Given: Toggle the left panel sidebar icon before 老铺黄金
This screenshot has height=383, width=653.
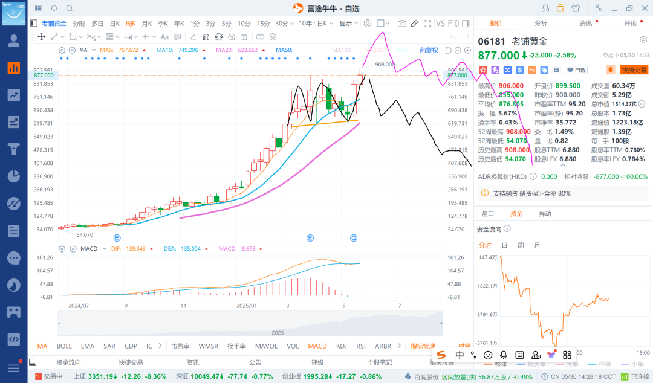Looking at the screenshot, I should 34,24.
